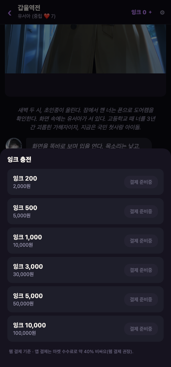Select the 잉크 5,000 package row
The height and width of the screenshot is (367, 171).
coord(85,299)
